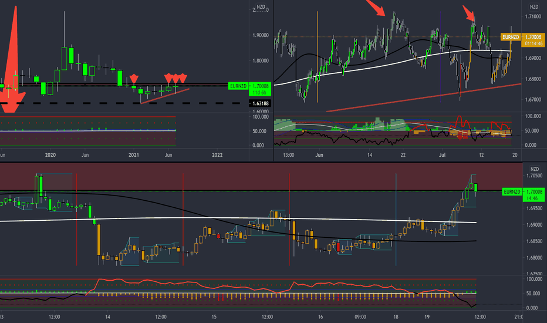Select the 1.63188 price label on the dashed line
547x323 pixels.
pos(260,103)
